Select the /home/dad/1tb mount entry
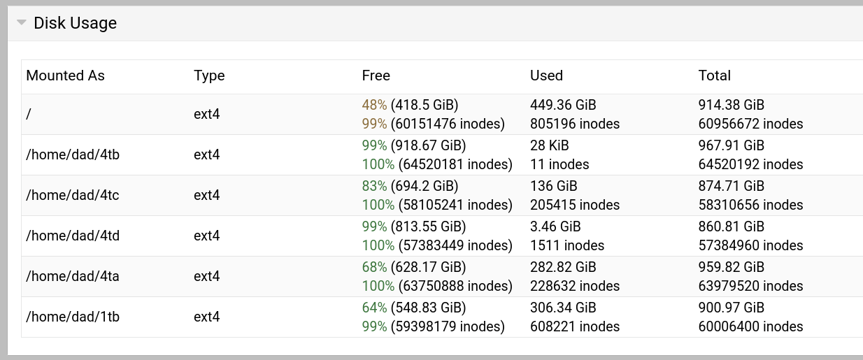Viewport: 863px width, 360px height. click(73, 317)
